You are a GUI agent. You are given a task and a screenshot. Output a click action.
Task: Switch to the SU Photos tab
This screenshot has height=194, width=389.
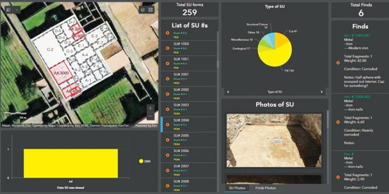(x=237, y=188)
